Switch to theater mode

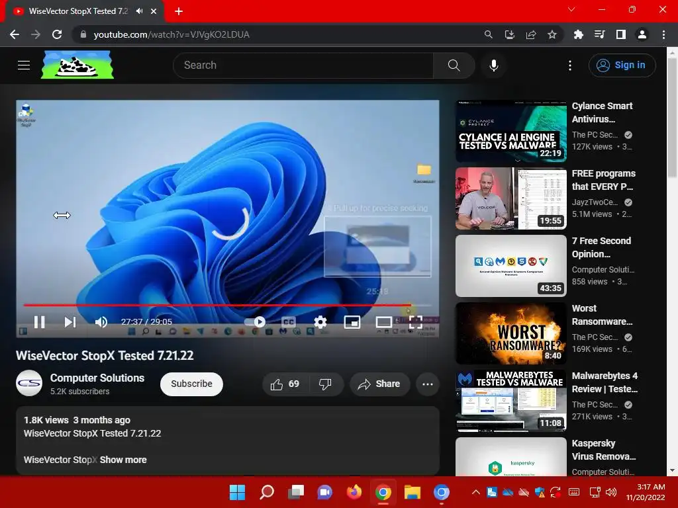383,322
